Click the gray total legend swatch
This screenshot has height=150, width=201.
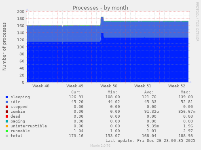click(x=7, y=136)
